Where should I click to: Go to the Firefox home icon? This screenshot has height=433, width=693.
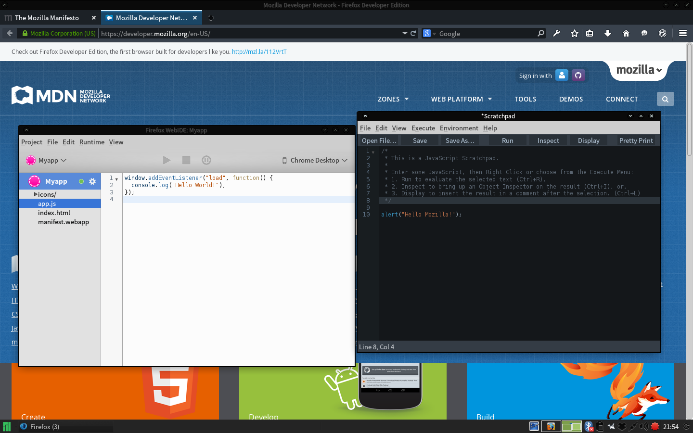click(626, 33)
